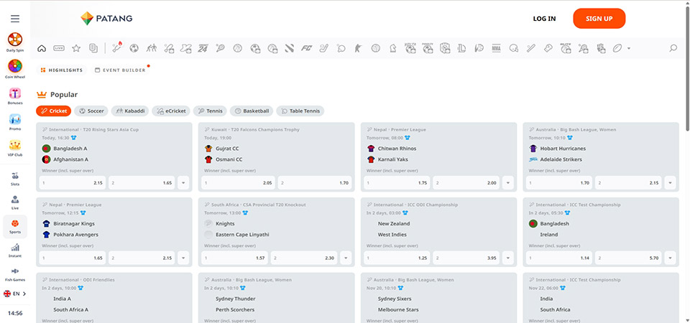This screenshot has height=323, width=690.
Task: Select the basketball toolbar icon
Action: tap(238, 48)
